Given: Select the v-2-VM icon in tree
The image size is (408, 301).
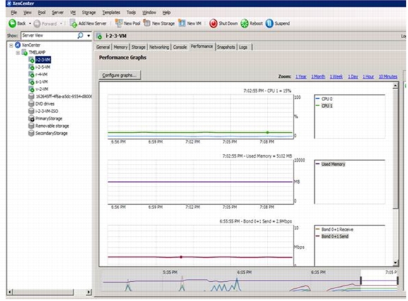Looking at the screenshot, I should [x=31, y=89].
